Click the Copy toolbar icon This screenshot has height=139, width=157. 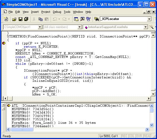(40, 19)
